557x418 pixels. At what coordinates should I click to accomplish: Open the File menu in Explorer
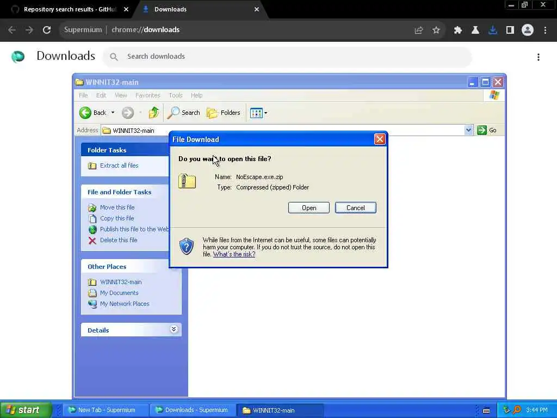(83, 95)
